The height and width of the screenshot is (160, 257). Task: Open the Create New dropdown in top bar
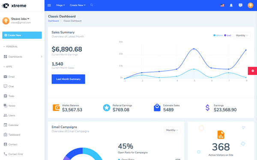tap(78, 5)
